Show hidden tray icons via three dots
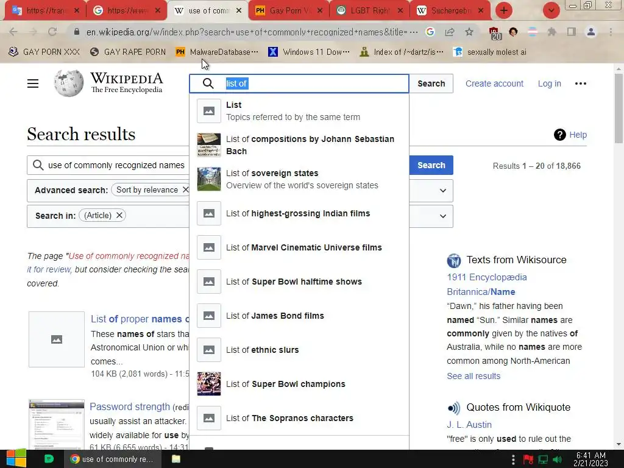 (513, 459)
